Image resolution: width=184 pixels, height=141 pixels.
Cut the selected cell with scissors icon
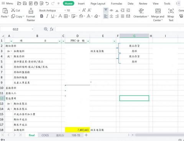pos(13,10)
